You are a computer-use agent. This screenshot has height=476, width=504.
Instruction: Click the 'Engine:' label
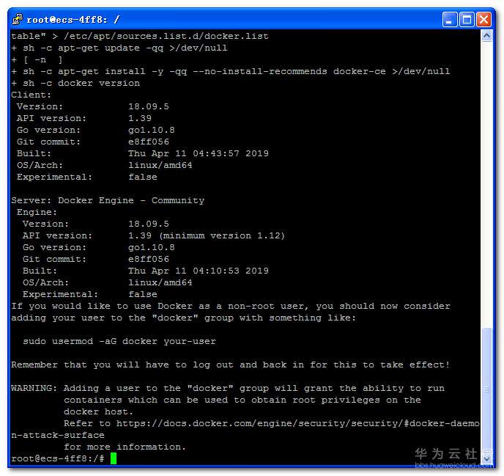[37, 212]
